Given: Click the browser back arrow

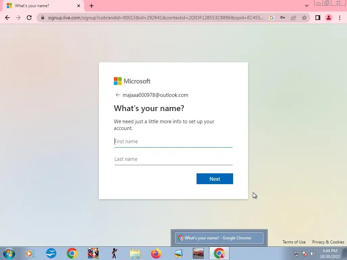Looking at the screenshot, I should pos(7,18).
